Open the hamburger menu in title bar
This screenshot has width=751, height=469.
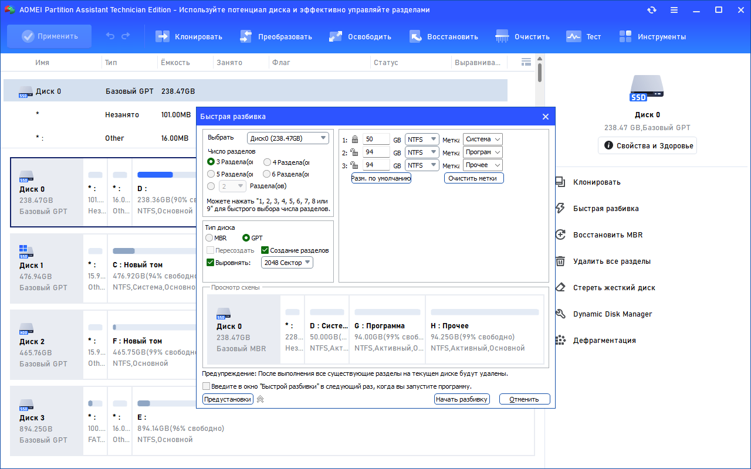pos(674,10)
